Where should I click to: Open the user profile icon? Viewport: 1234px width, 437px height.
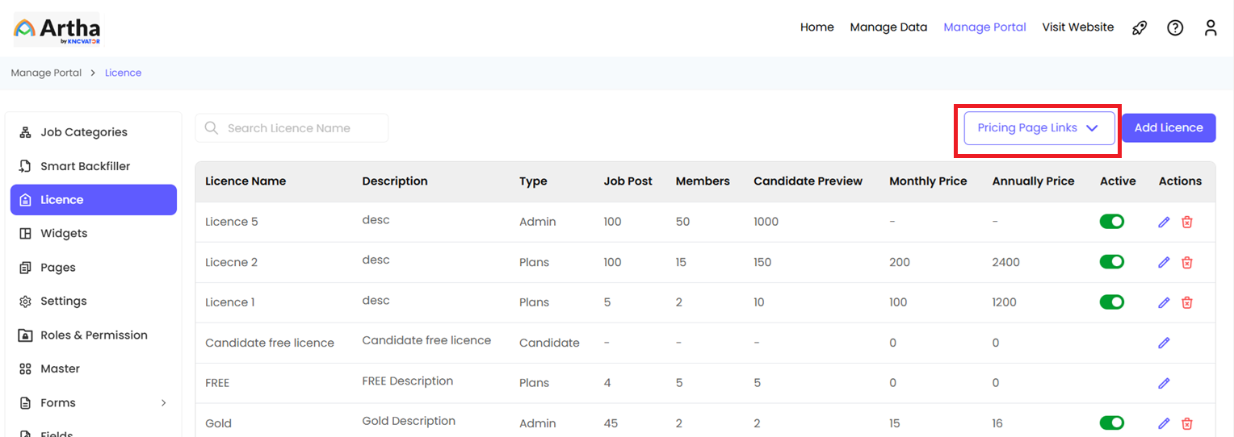pos(1210,28)
